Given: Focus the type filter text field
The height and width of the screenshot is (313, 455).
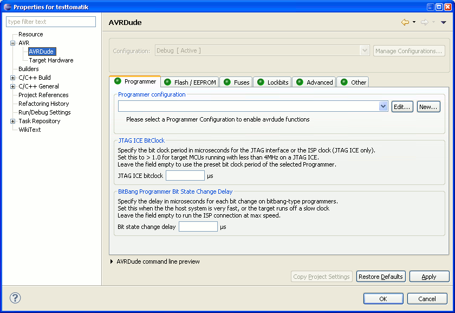Looking at the screenshot, I should [x=51, y=22].
